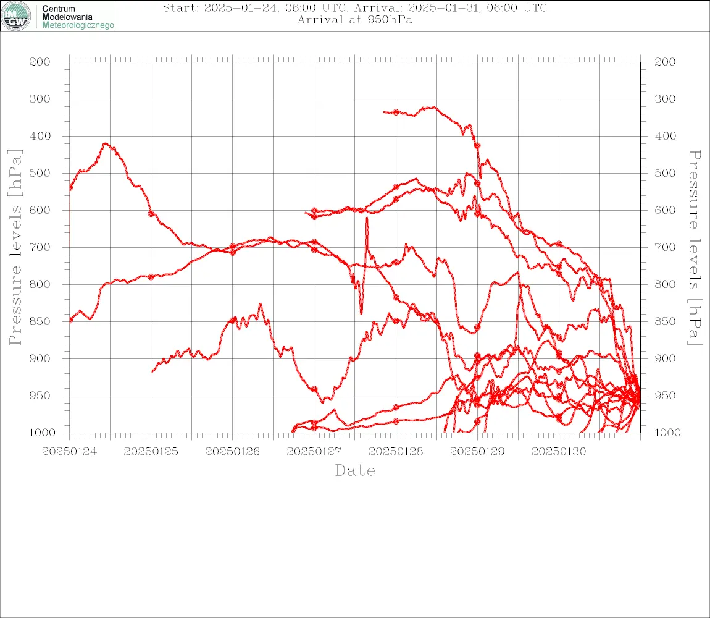Click the right axis 800 label

pyautogui.click(x=665, y=284)
